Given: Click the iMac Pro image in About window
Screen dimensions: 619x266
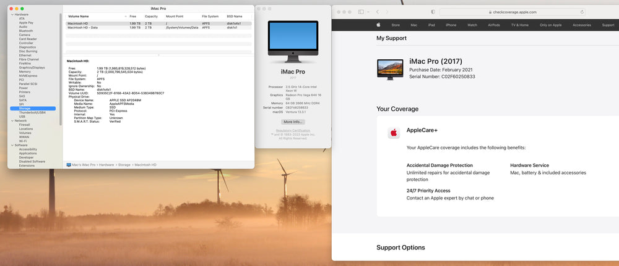Looking at the screenshot, I should pos(293,41).
